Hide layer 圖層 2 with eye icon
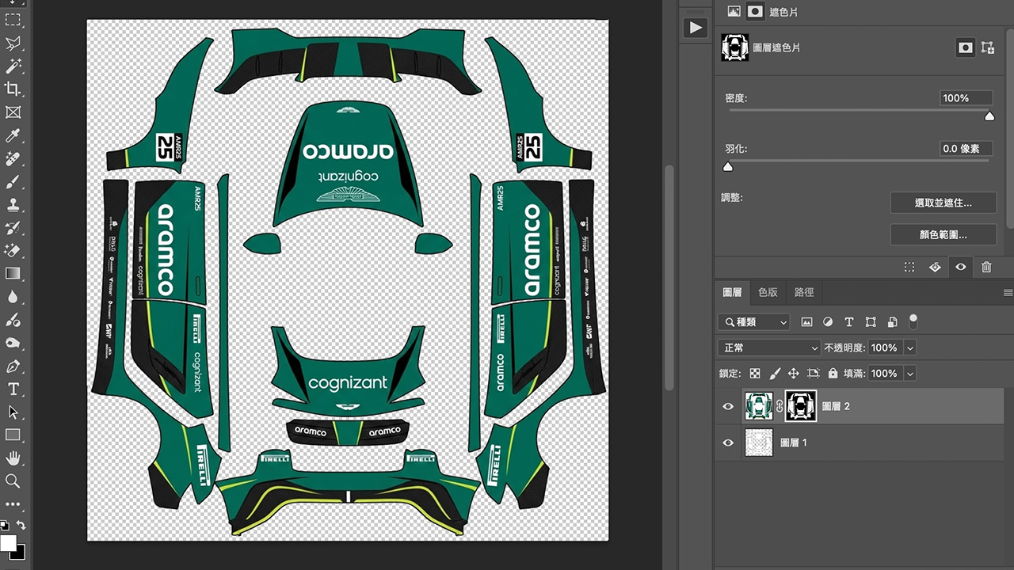This screenshot has height=570, width=1014. tap(728, 406)
